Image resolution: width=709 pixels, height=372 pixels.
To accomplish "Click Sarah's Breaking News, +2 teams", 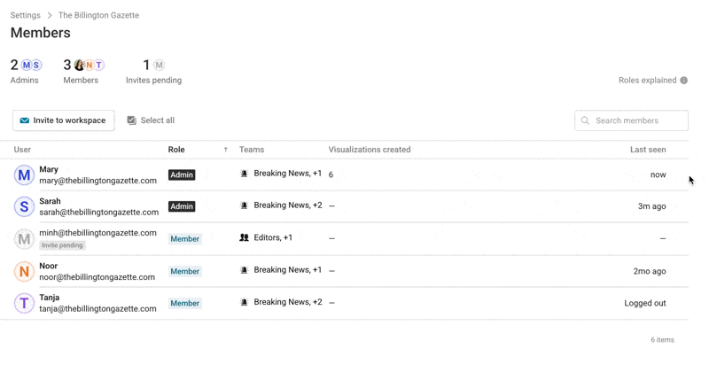I will [288, 205].
